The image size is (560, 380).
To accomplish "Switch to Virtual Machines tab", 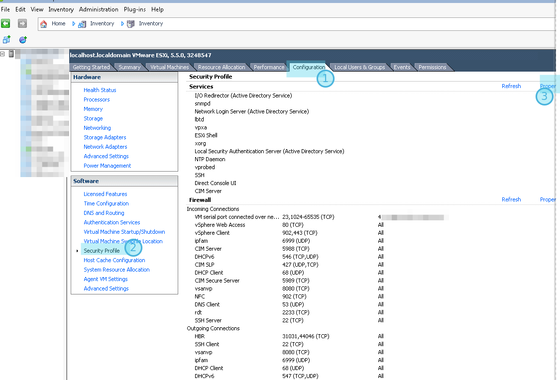I will pos(169,67).
